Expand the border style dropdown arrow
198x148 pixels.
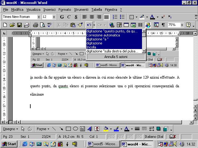[x=136, y=17]
